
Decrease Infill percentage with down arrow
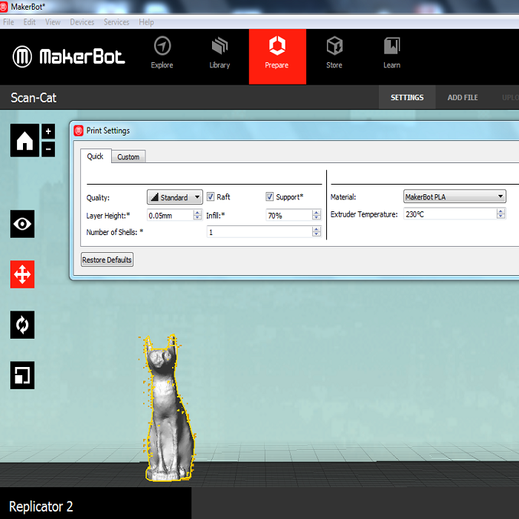pyautogui.click(x=317, y=217)
